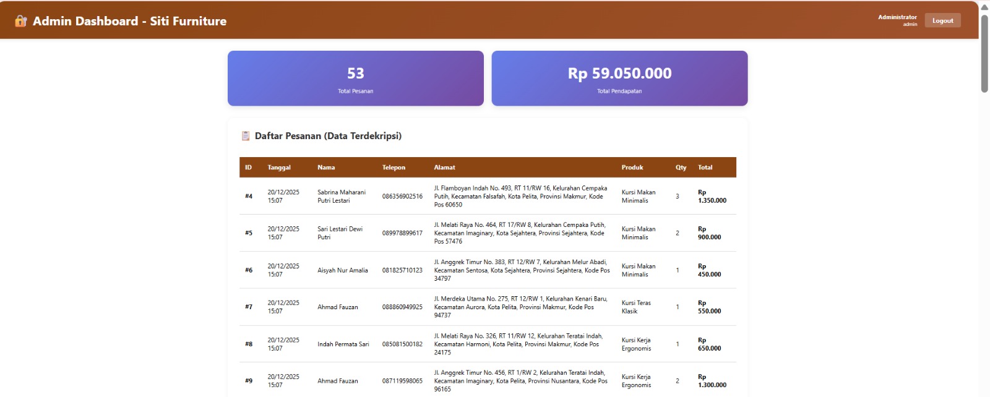Click the Logout button
Viewport: 990px width, 397px height.
pyautogui.click(x=942, y=20)
